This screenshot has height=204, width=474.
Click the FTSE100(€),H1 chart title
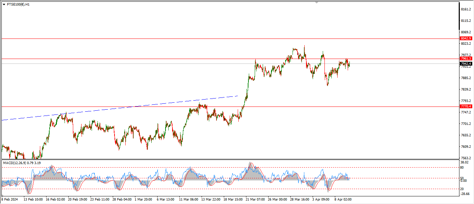coord(18,5)
